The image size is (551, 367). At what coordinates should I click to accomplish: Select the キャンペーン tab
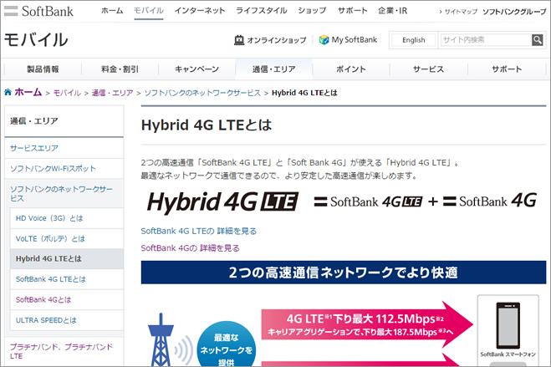click(x=196, y=69)
